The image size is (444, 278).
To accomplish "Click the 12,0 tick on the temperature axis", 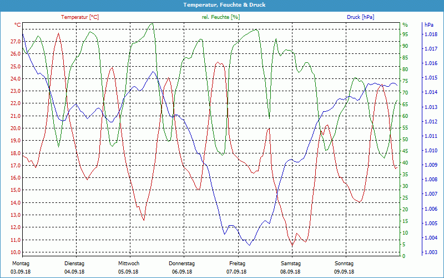I will [16, 227].
